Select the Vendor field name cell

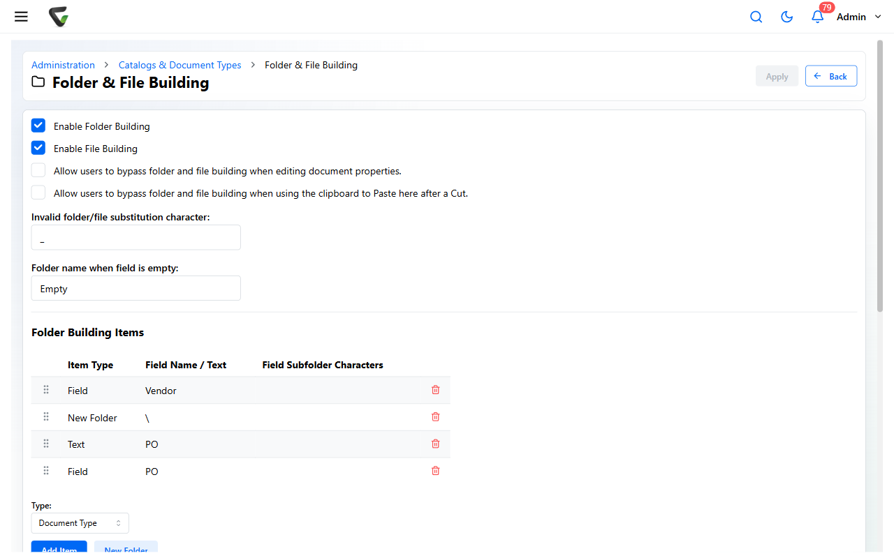coord(161,391)
